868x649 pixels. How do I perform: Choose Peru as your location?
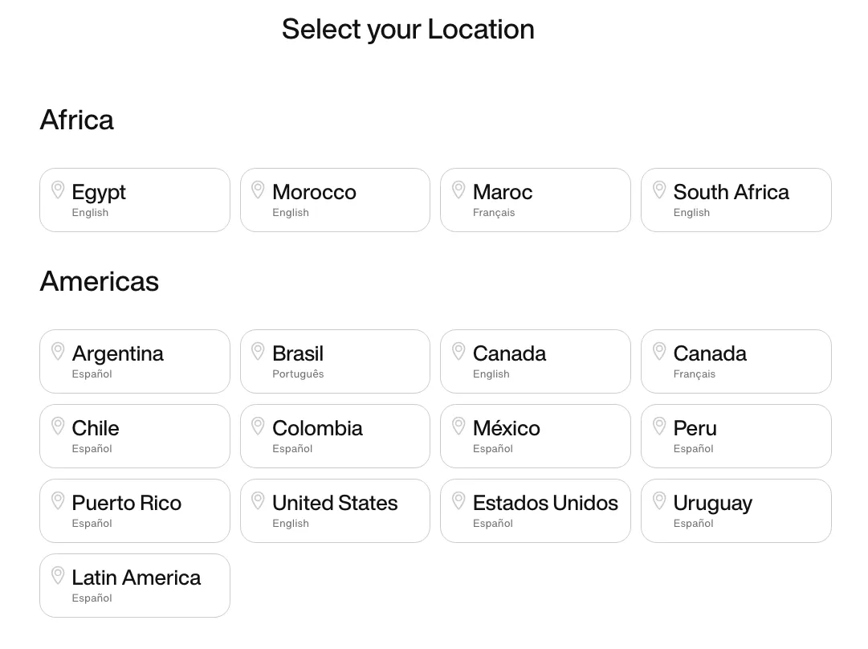click(x=736, y=436)
